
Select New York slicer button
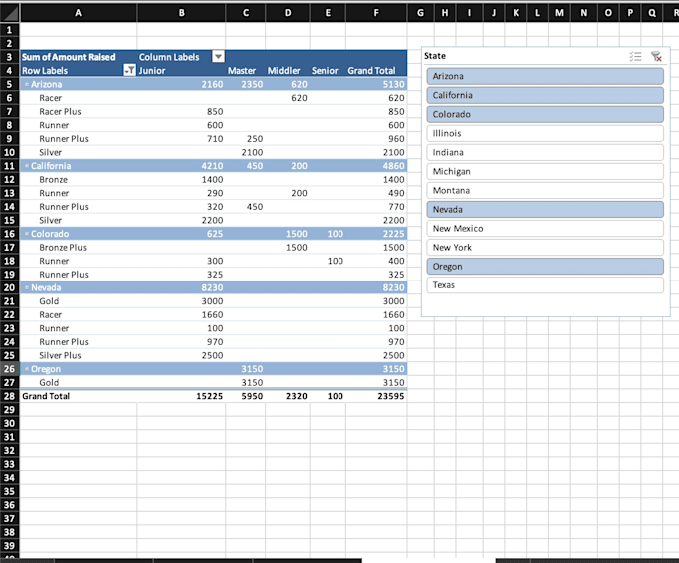coord(545,248)
